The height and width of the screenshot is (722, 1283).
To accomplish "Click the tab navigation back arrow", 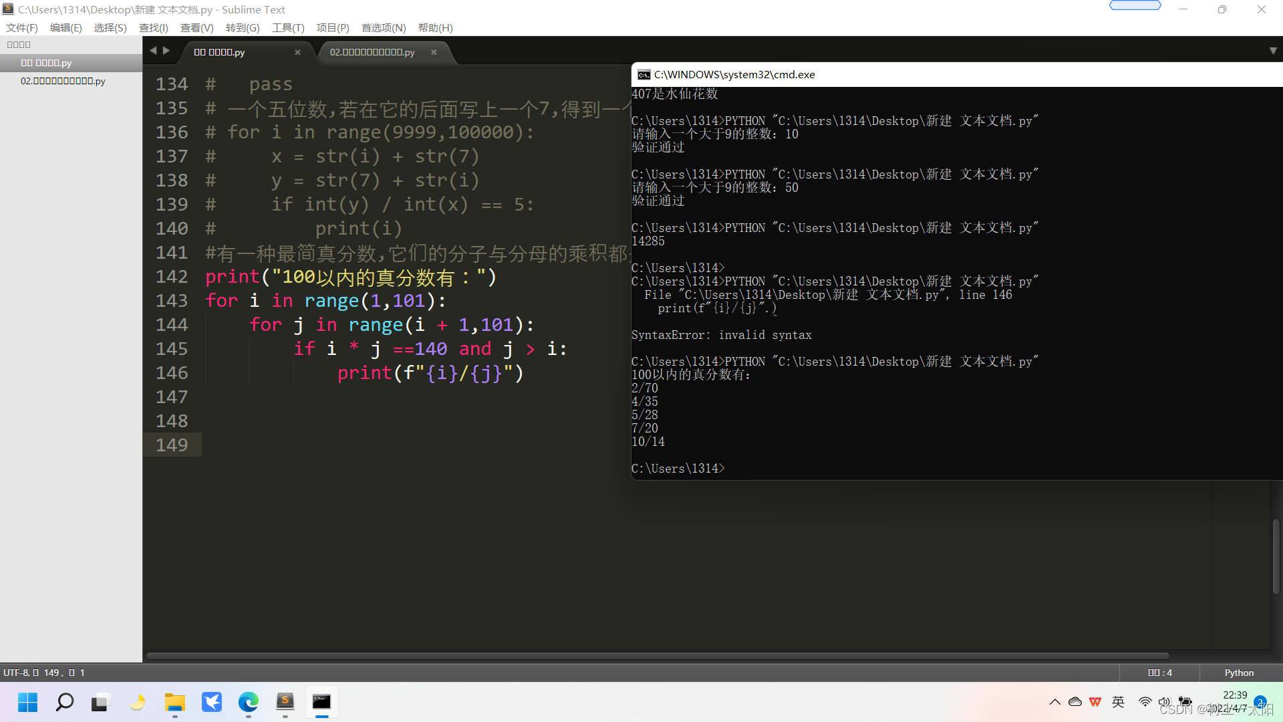I will (x=153, y=51).
